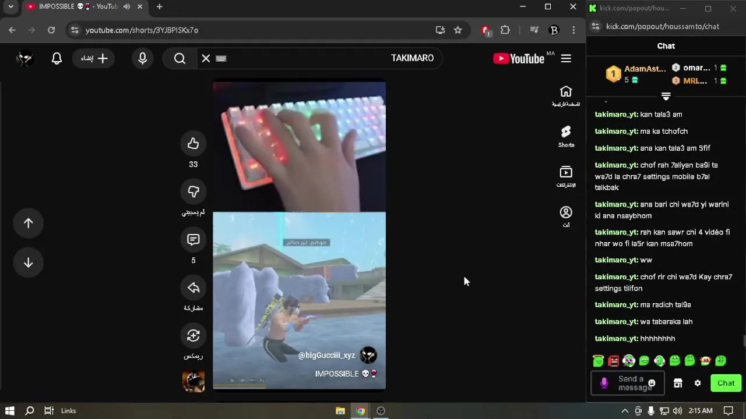Click AdamAst... top gifter name
Viewport: 746px width, 419px height.
click(645, 69)
